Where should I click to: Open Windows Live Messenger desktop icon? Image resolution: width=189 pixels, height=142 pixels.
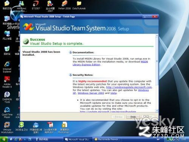click(x=22, y=6)
